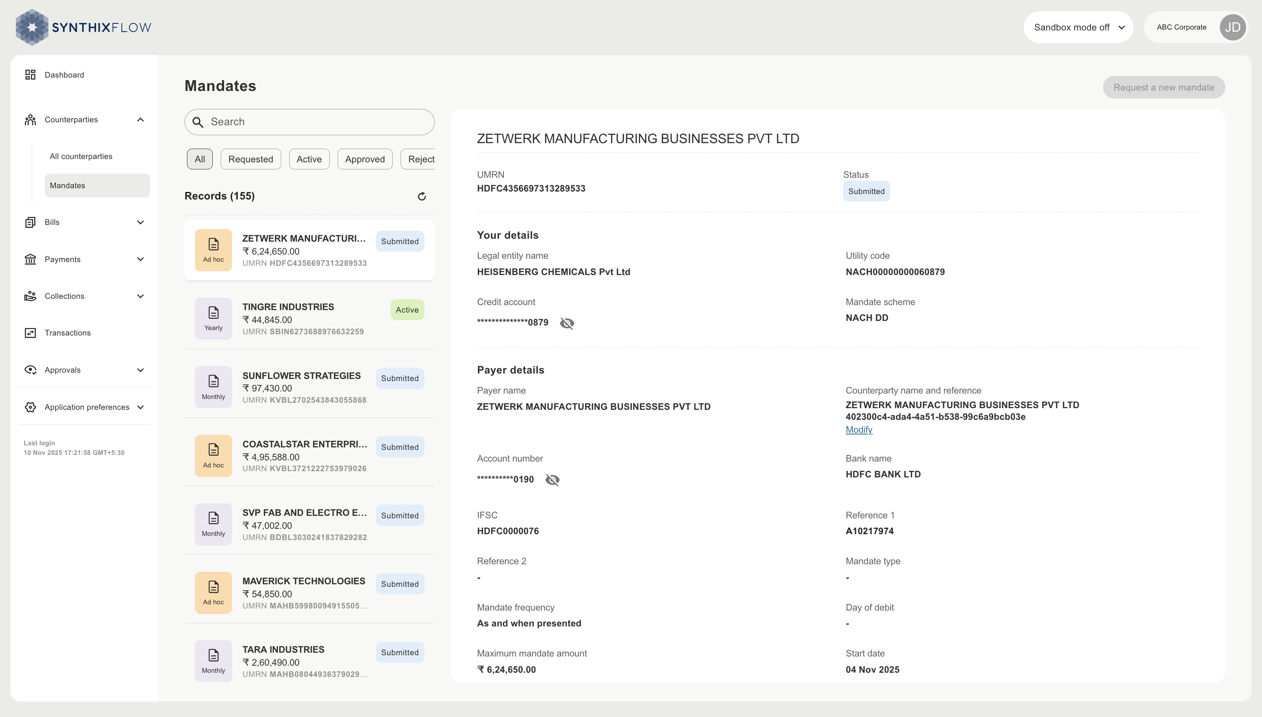1262x717 pixels.
Task: Click the Modify counterparty link
Action: (859, 430)
